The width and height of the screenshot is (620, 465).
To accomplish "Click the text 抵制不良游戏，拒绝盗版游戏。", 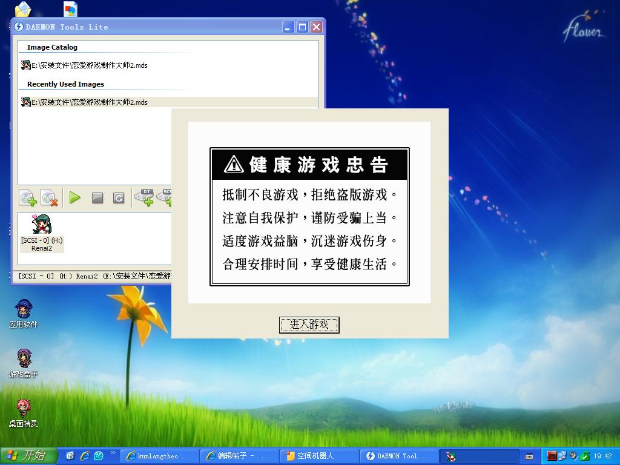I will click(309, 194).
